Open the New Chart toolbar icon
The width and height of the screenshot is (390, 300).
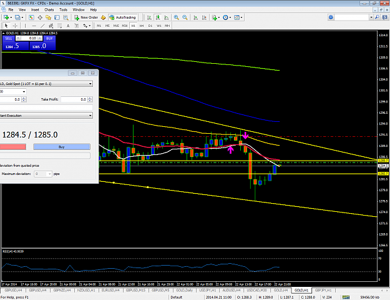pyautogui.click(x=6, y=17)
